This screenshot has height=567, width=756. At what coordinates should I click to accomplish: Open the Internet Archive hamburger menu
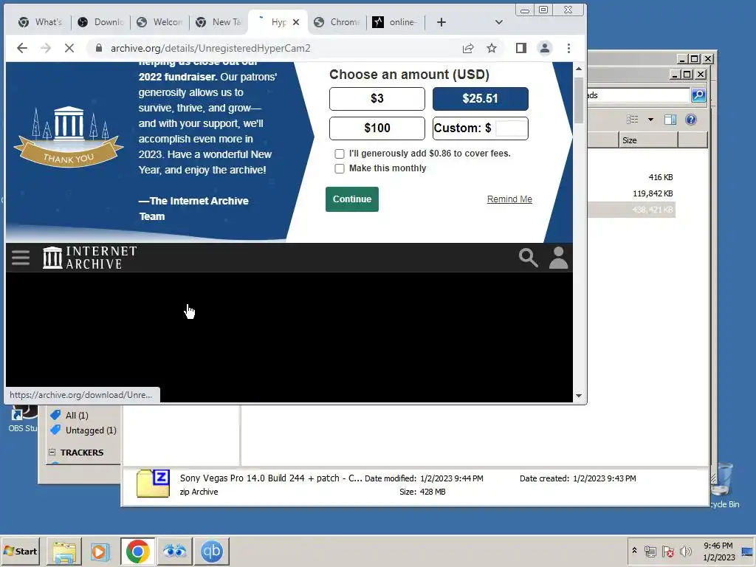tap(21, 258)
